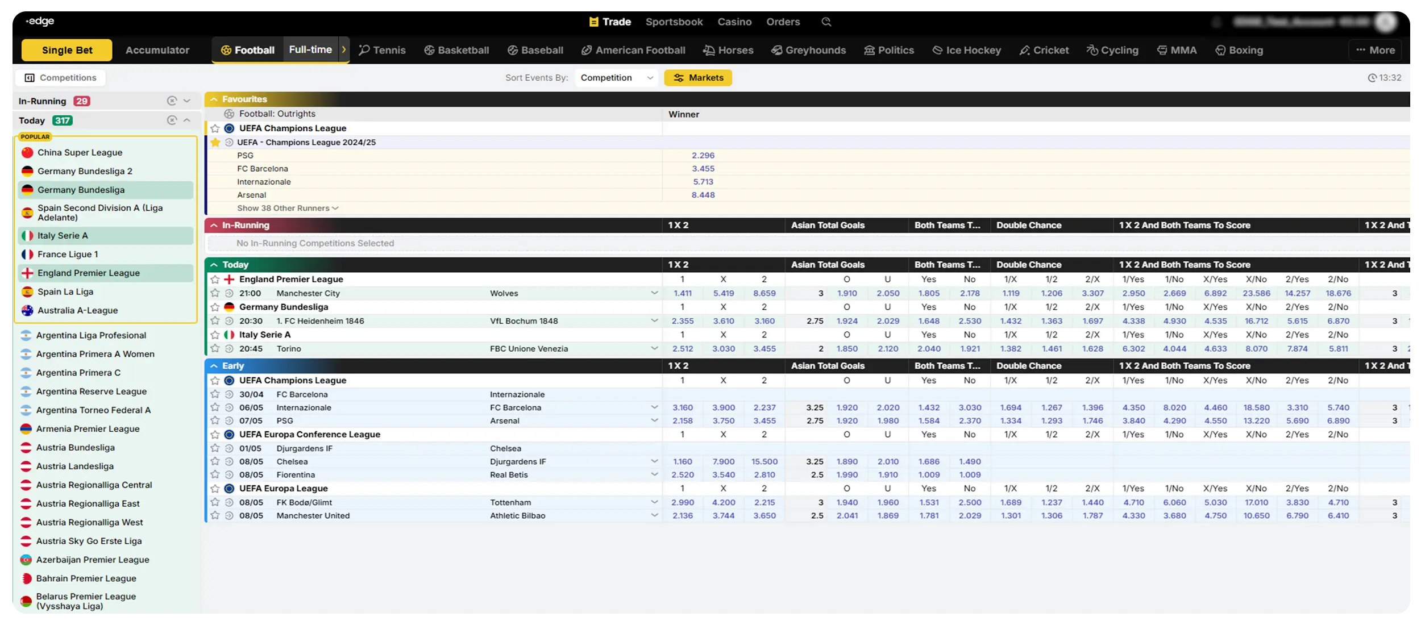The height and width of the screenshot is (625, 1421).
Task: Click PSG winner odds 2.296
Action: click(x=703, y=155)
